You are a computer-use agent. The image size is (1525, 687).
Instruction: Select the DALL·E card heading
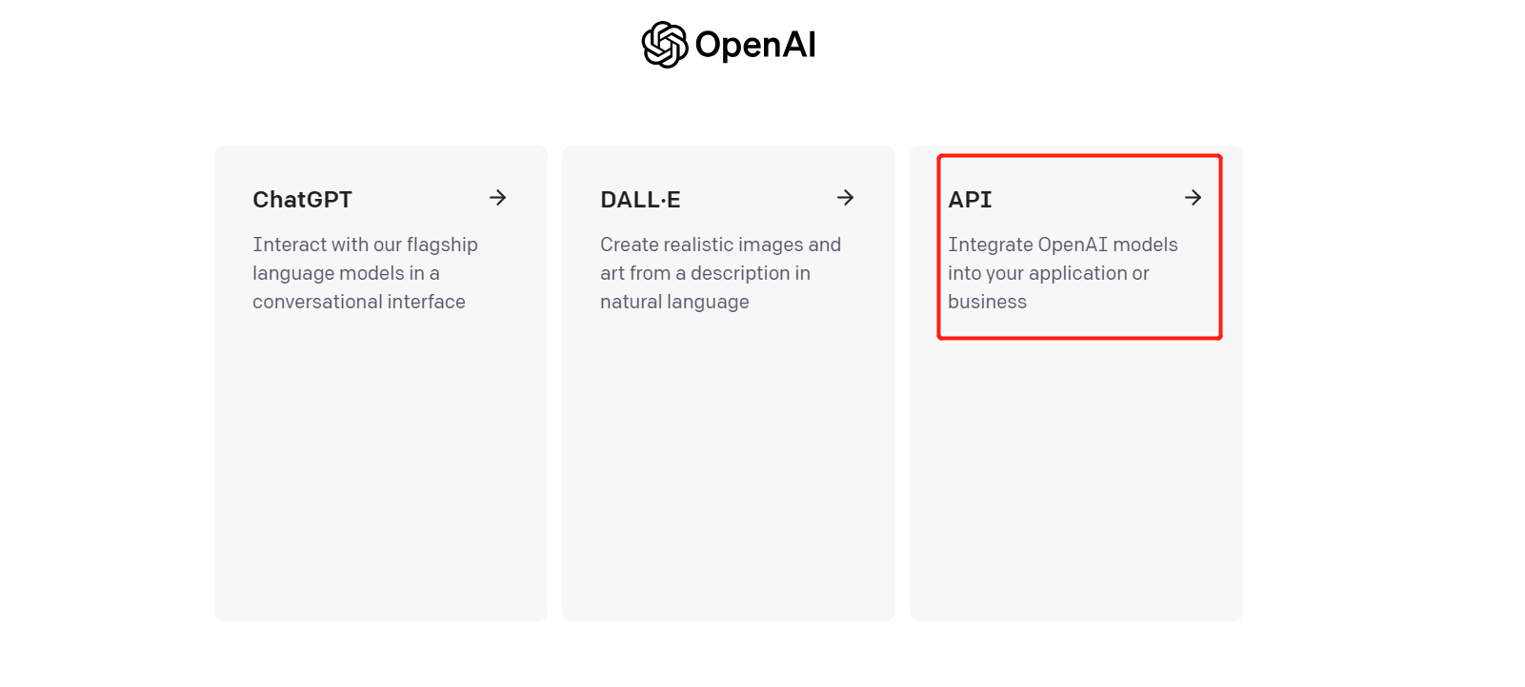pyautogui.click(x=640, y=200)
